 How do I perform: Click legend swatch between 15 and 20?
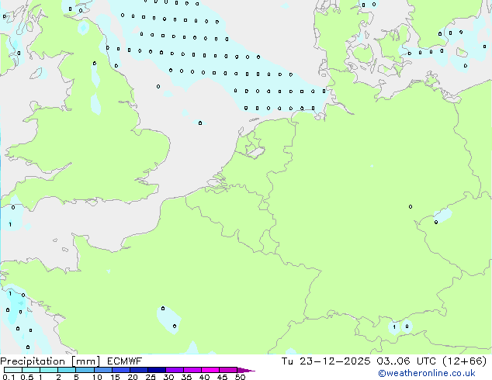click(121, 370)
